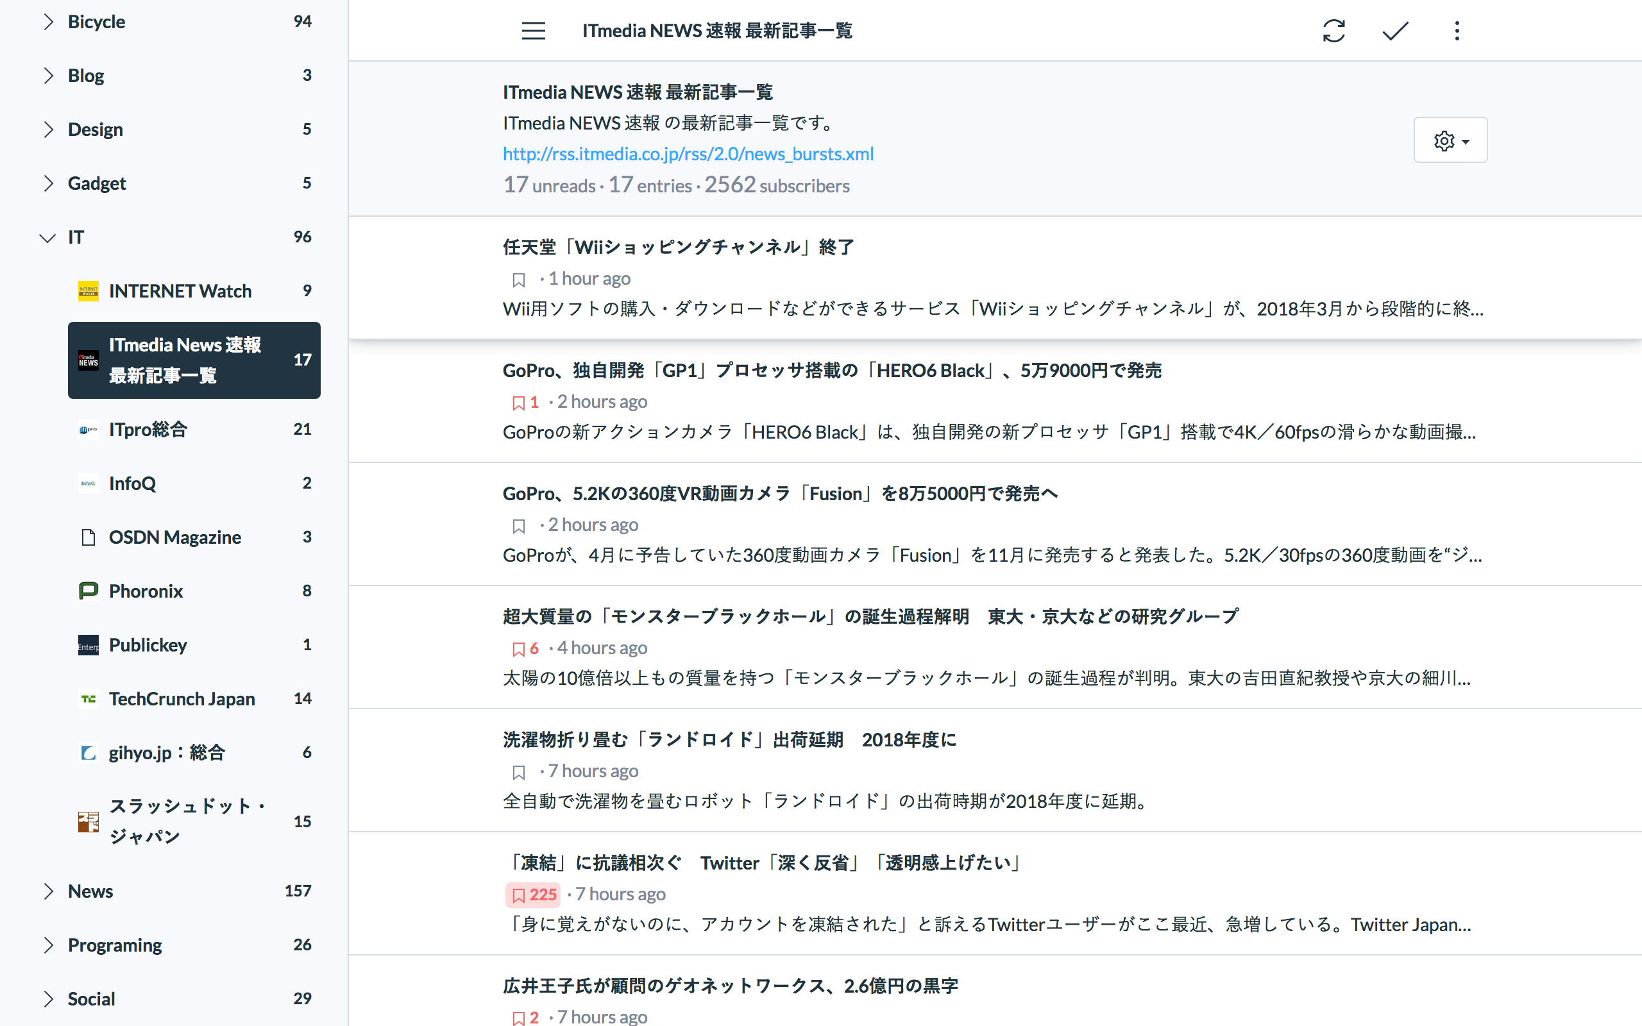Open the GoPro Fusion 360度VR article title
This screenshot has height=1026, width=1642.
(x=781, y=493)
